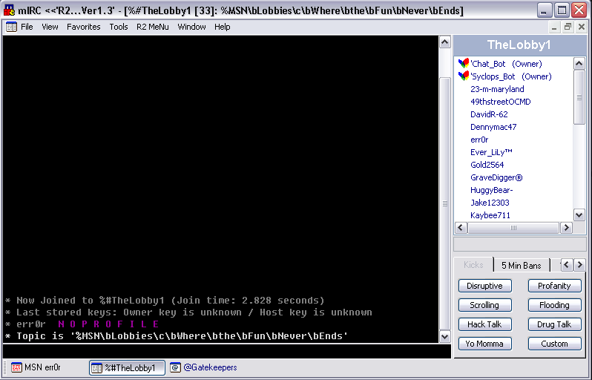Click the Hack Talk kick button
The image size is (592, 380).
click(484, 324)
